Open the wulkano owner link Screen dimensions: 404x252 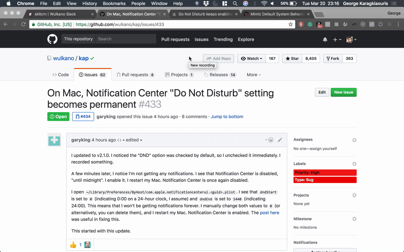tap(64, 58)
